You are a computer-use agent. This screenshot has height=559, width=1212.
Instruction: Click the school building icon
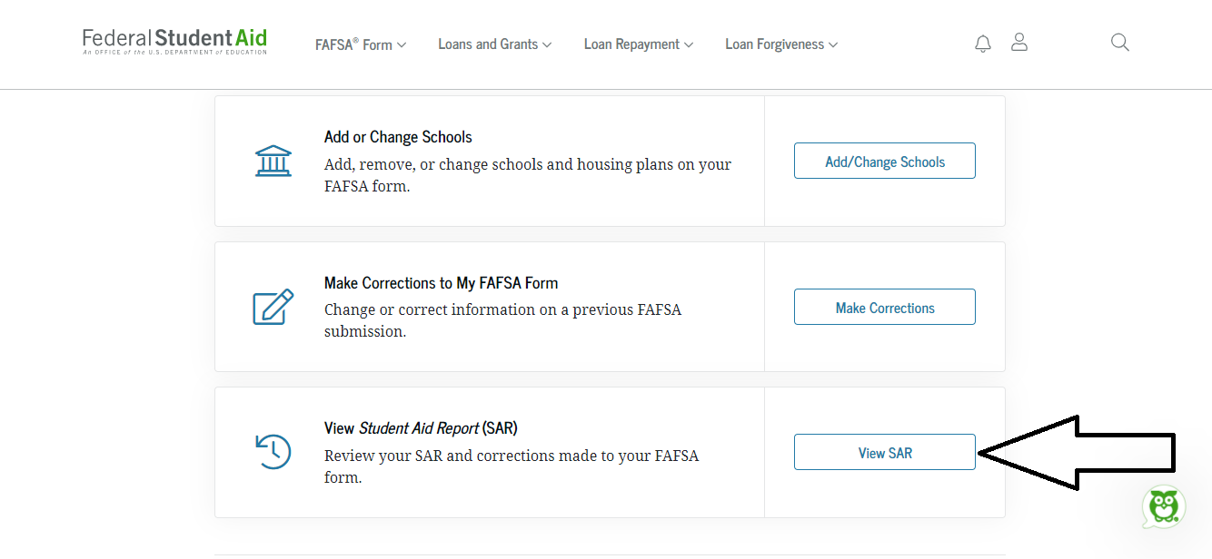(273, 161)
